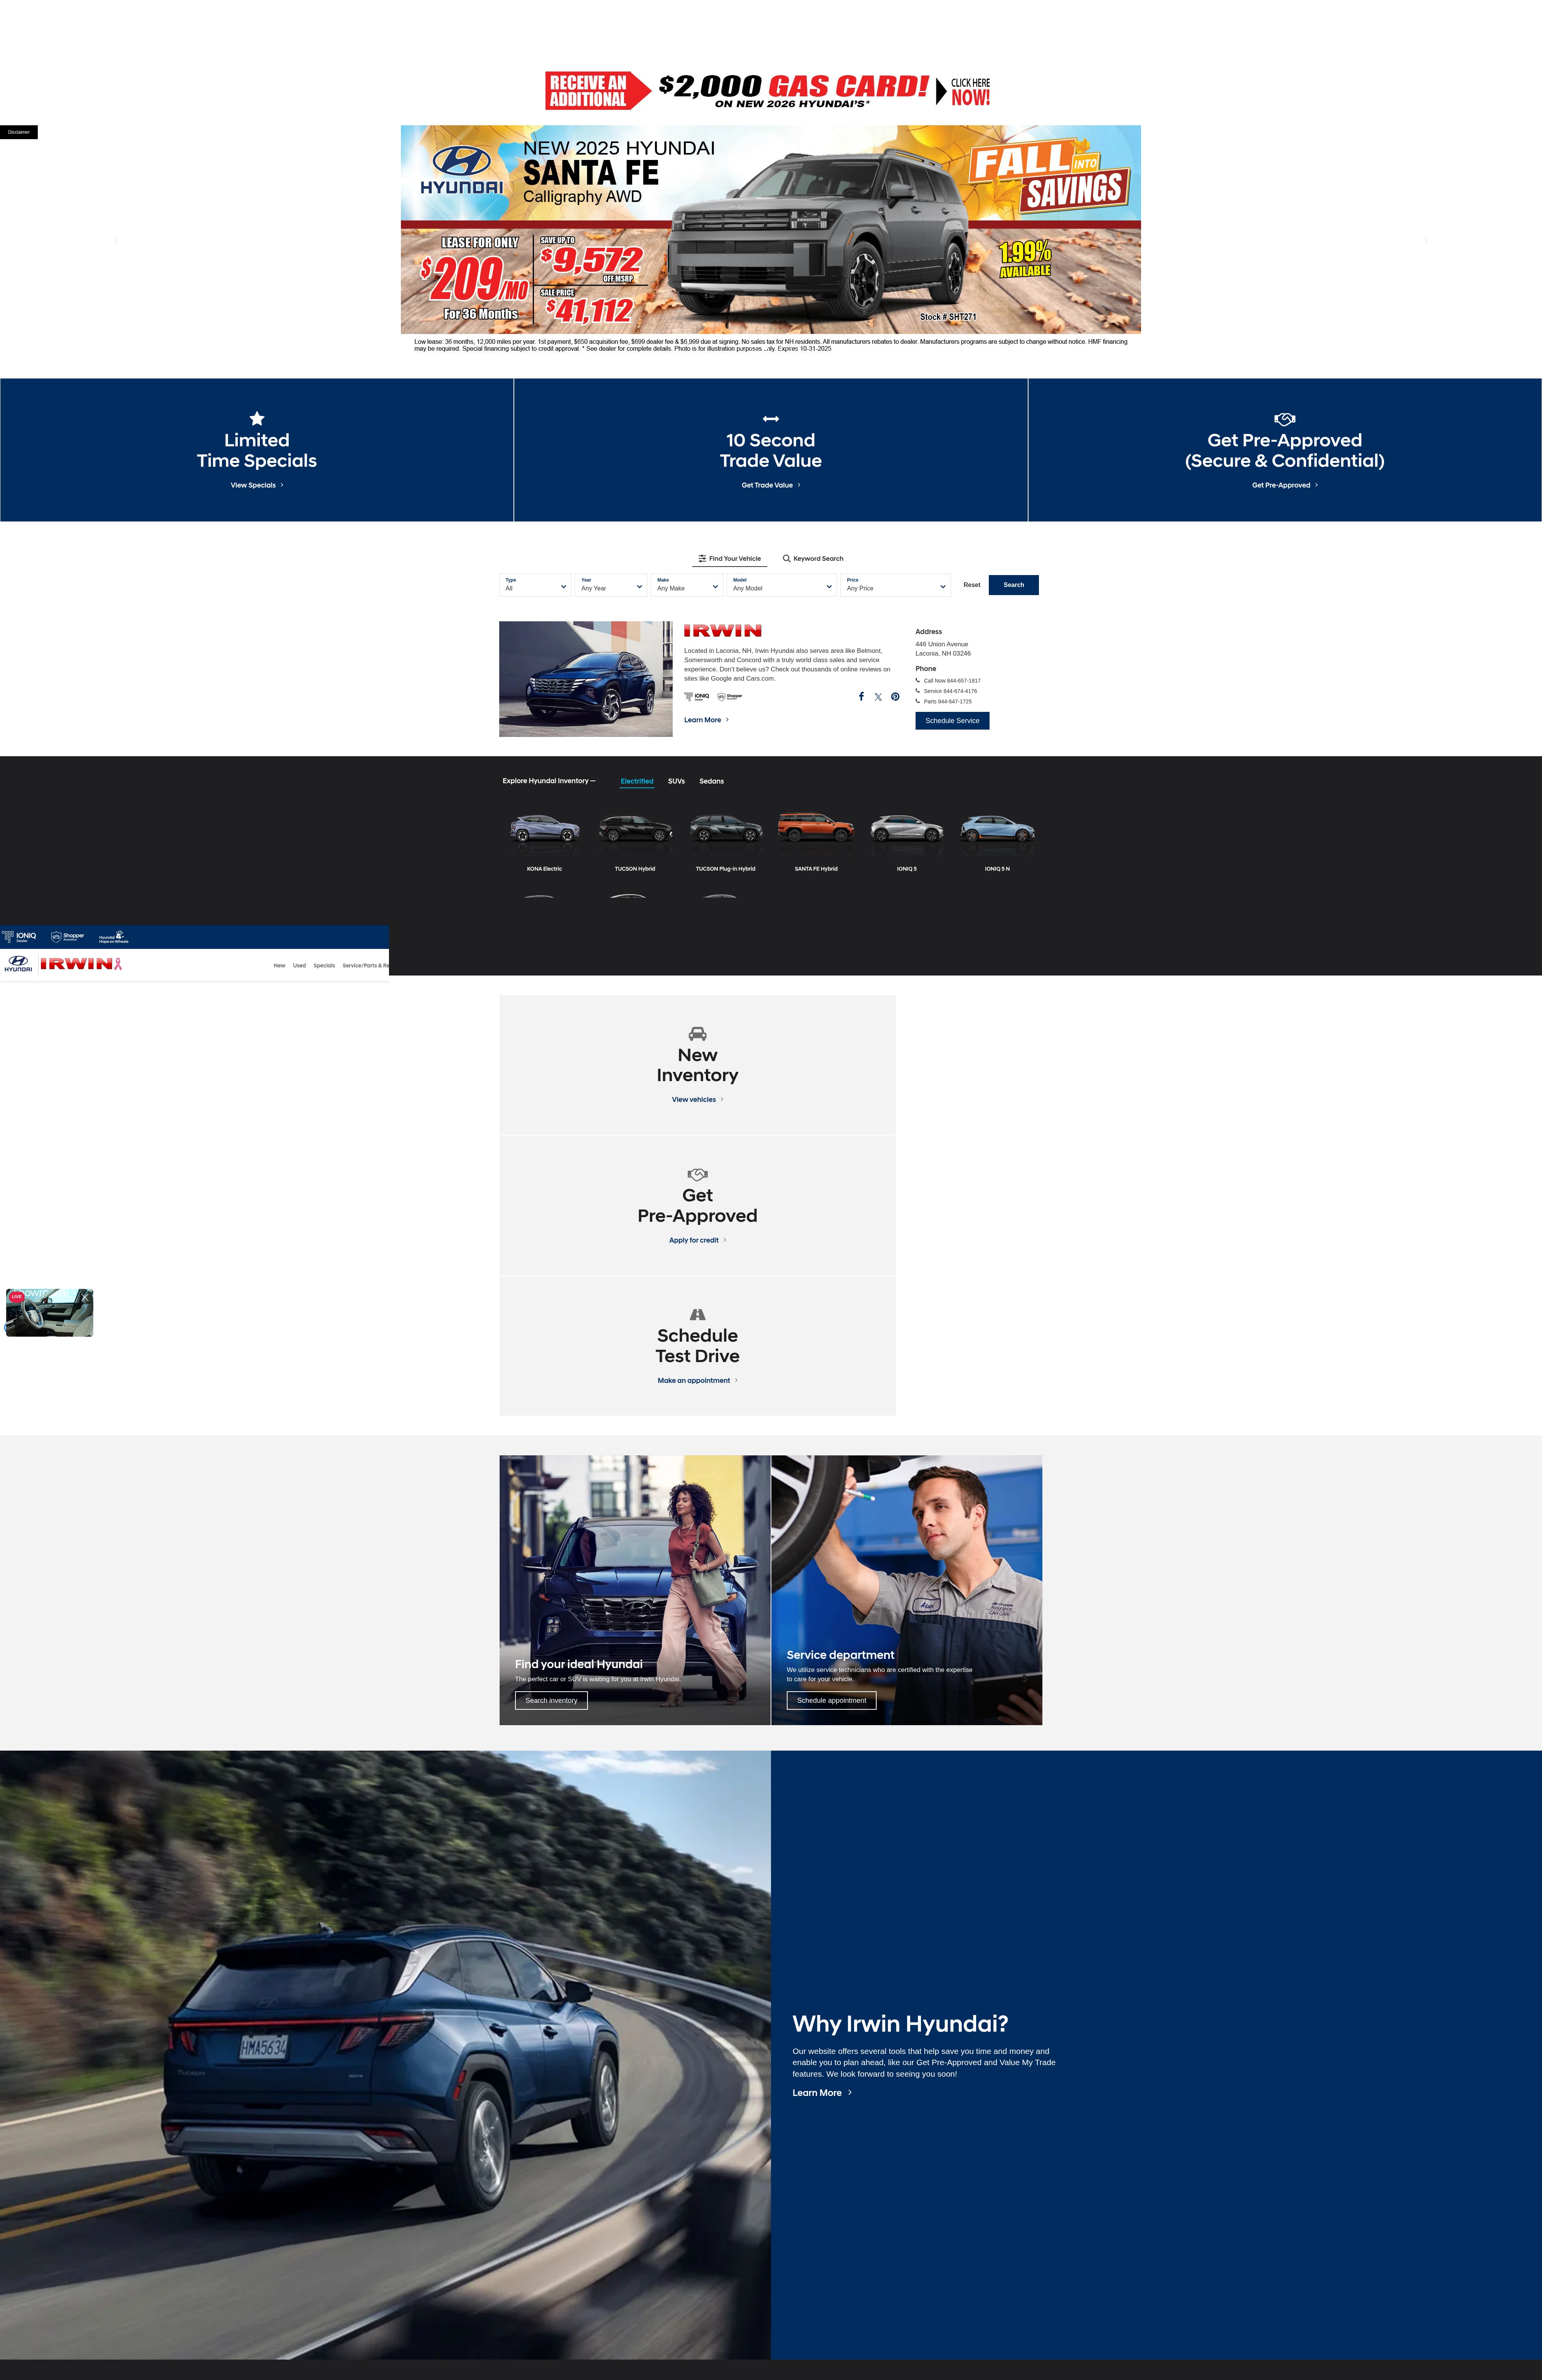The width and height of the screenshot is (1542, 2380).
Task: Click the arrows icon above 10 Second Trade Value
Action: [771, 419]
